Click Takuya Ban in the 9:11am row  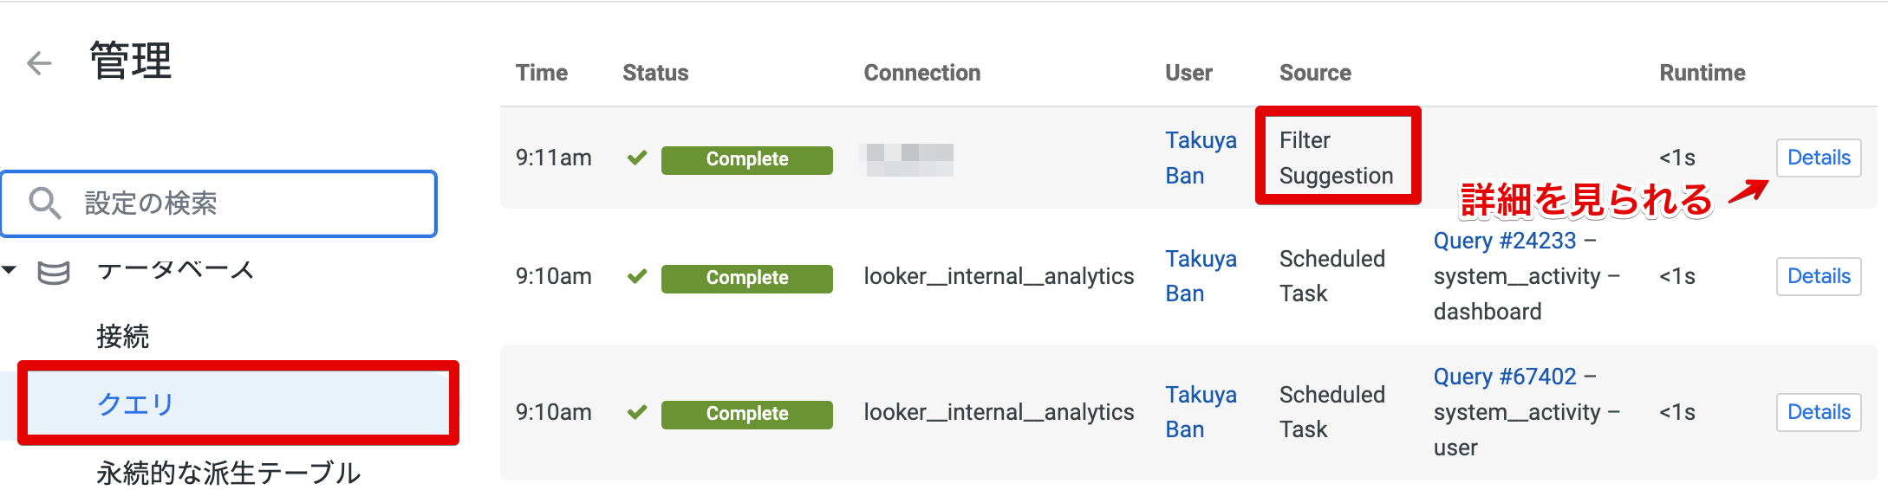(1200, 158)
